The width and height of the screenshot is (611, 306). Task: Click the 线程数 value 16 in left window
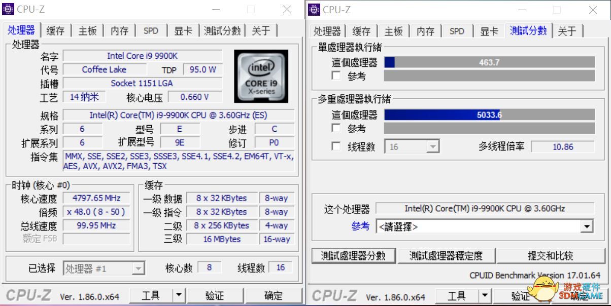click(281, 268)
